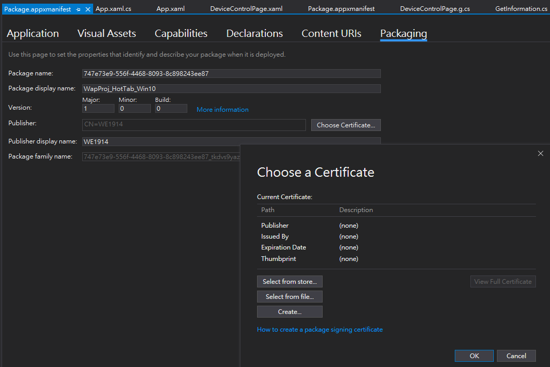Close the Choose a Certificate dialog
This screenshot has width=550, height=367.
tap(540, 153)
